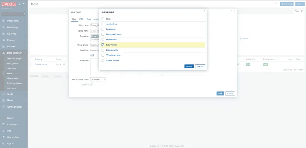The width and height of the screenshot is (306, 148).
Task: Click the Sign out power icon
Action: pos(4,144)
